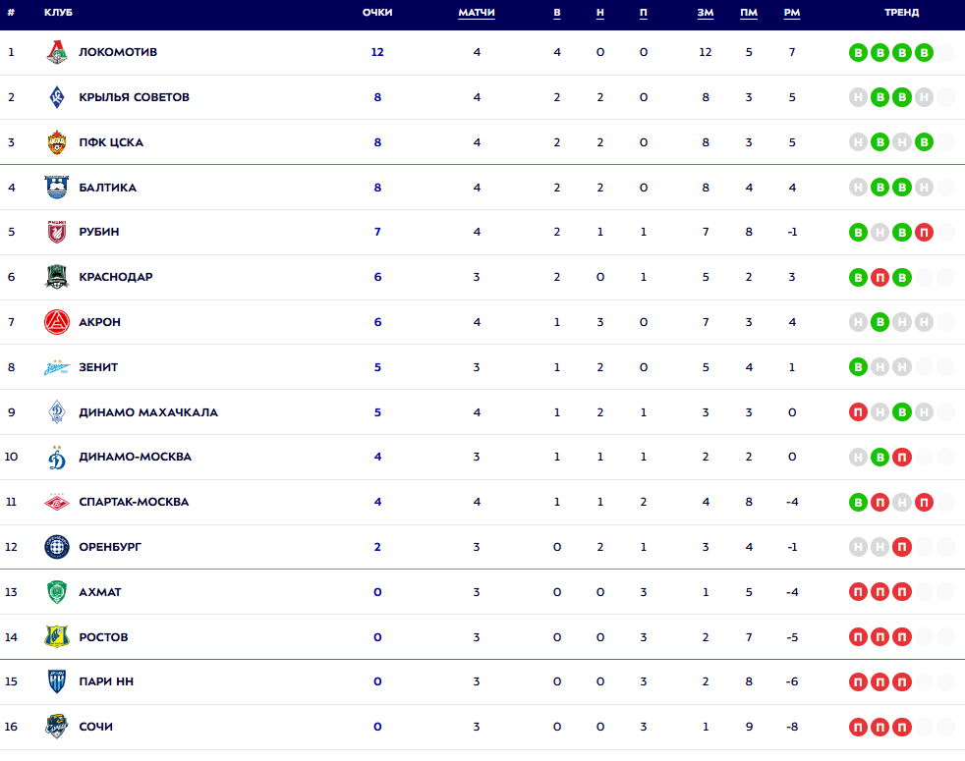The height and width of the screenshot is (761, 965).
Task: Click the Krylya Sovetov club crest
Action: [x=57, y=97]
